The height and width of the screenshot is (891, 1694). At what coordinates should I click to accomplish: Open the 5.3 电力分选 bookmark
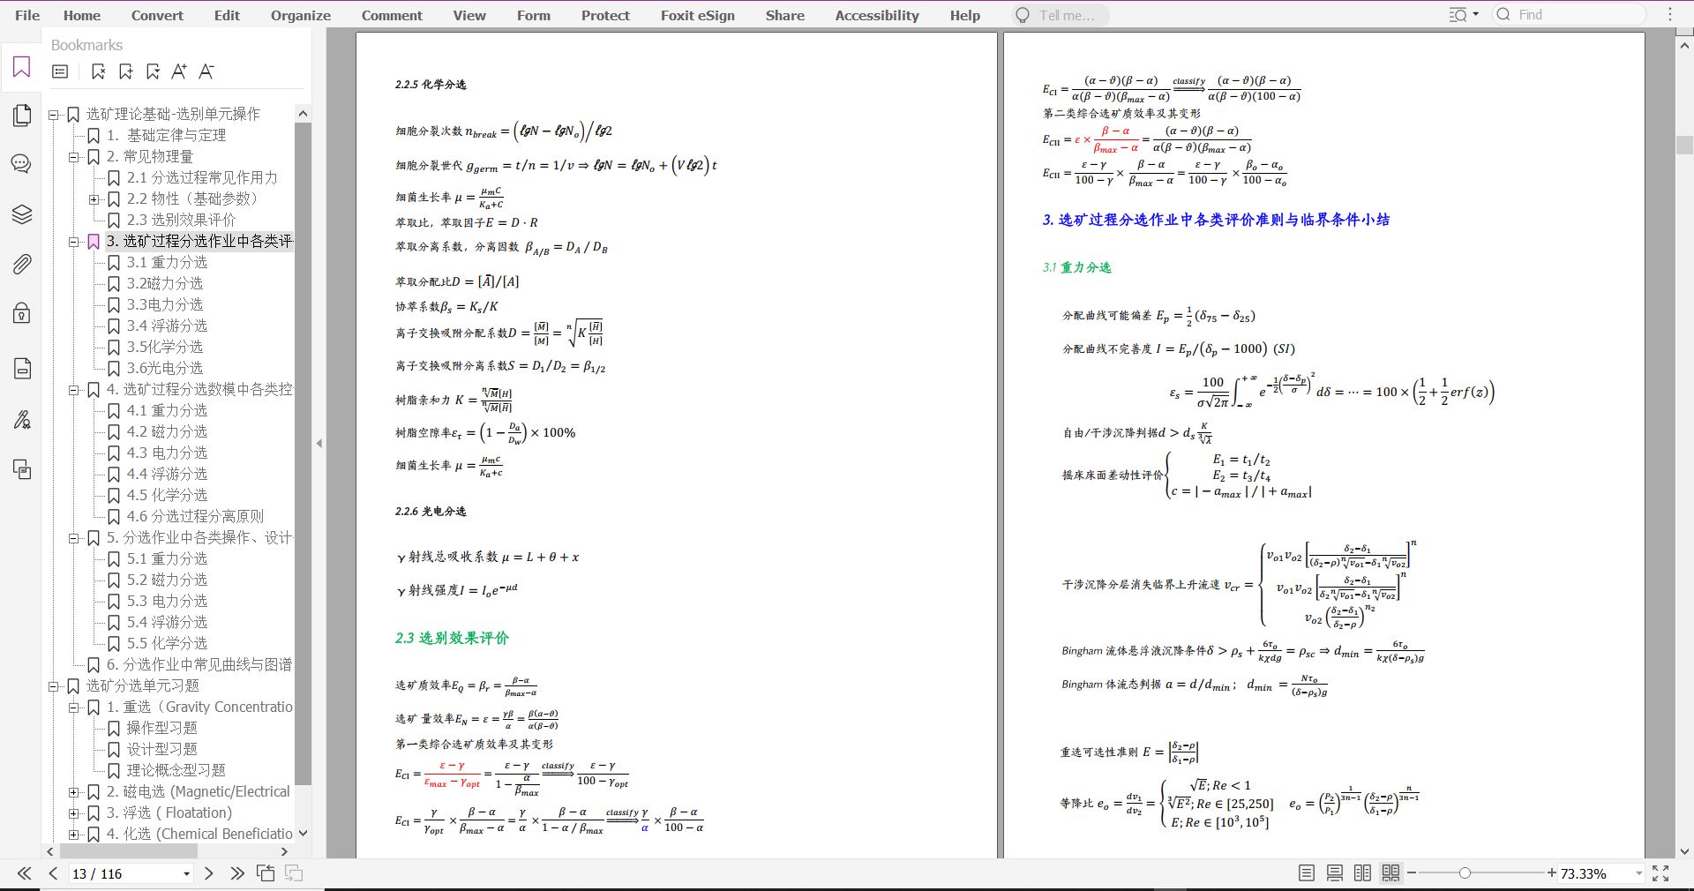pos(167,602)
